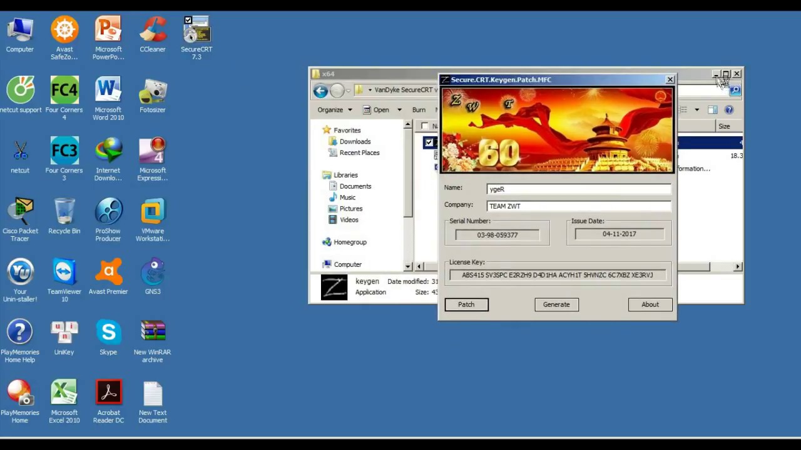801x450 pixels.
Task: Launch Microsoft PowerPoint desktop shortcut
Action: click(x=108, y=39)
